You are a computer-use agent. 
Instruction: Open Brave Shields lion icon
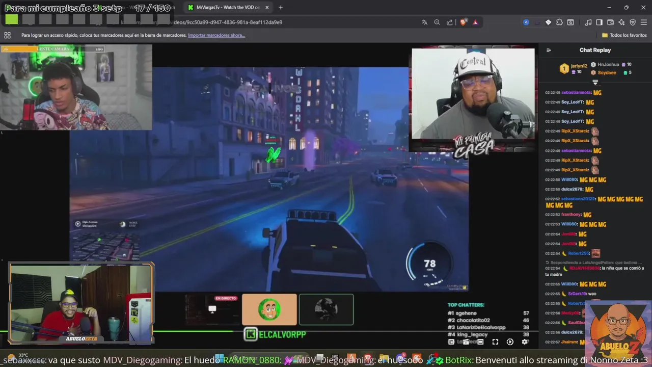pos(463,22)
